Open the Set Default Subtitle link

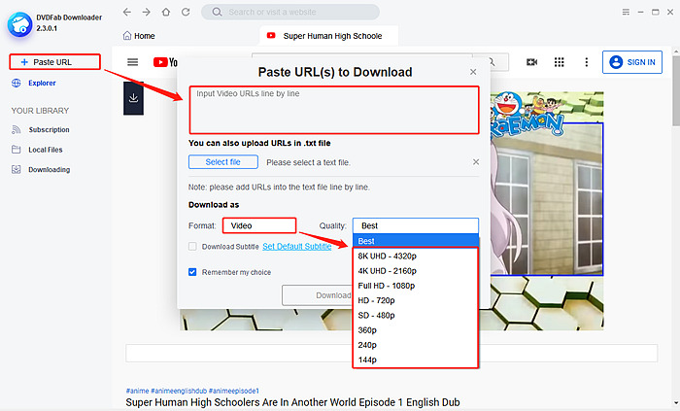click(296, 247)
